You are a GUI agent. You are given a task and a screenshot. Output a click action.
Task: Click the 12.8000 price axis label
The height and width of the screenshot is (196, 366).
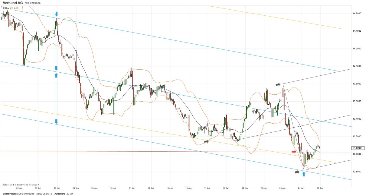coord(357,172)
